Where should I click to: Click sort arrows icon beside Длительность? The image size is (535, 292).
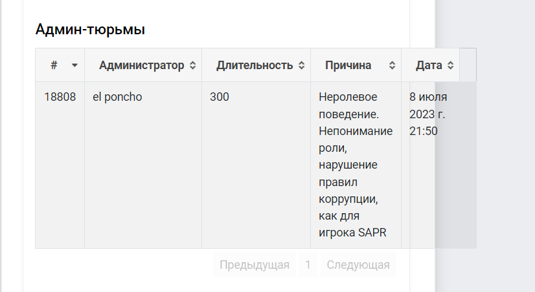(301, 65)
